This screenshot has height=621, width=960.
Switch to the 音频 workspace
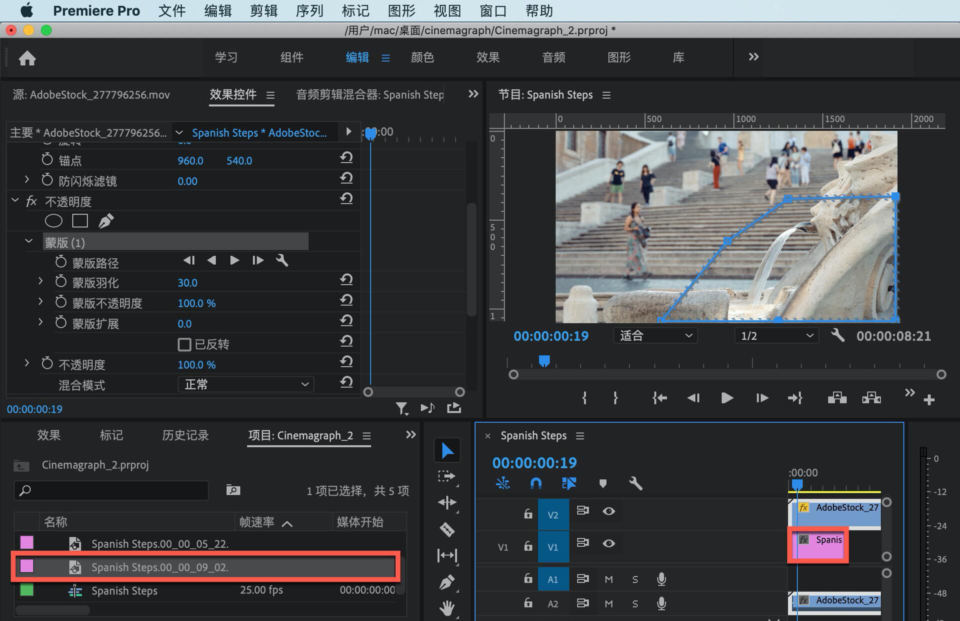553,57
